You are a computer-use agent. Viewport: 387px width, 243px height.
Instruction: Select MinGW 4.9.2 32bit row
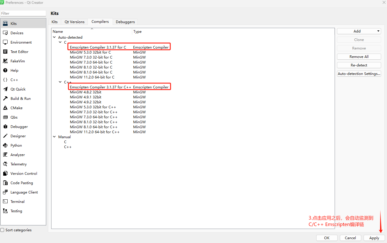click(x=86, y=102)
